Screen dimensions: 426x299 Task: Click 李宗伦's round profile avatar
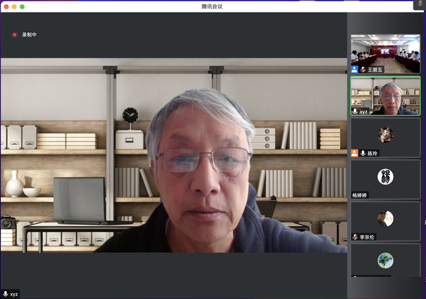385,218
